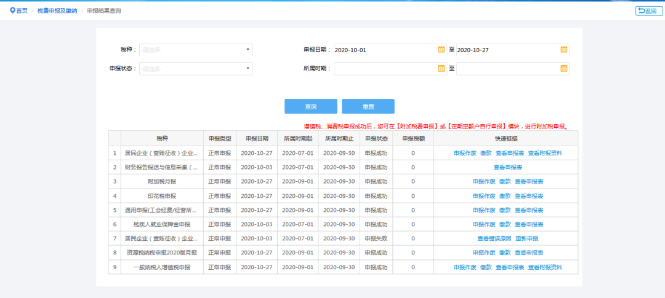
Task: Click the 附加税月报 tax name cell
Action: [162, 181]
